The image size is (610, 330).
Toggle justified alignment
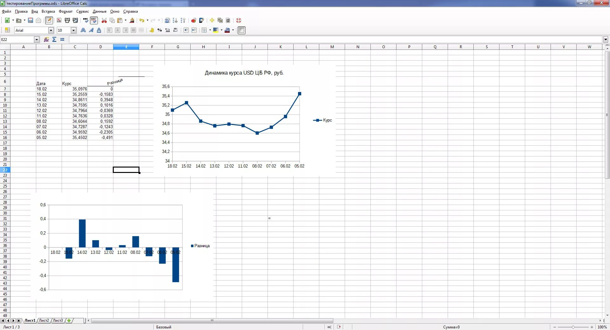pyautogui.click(x=133, y=30)
